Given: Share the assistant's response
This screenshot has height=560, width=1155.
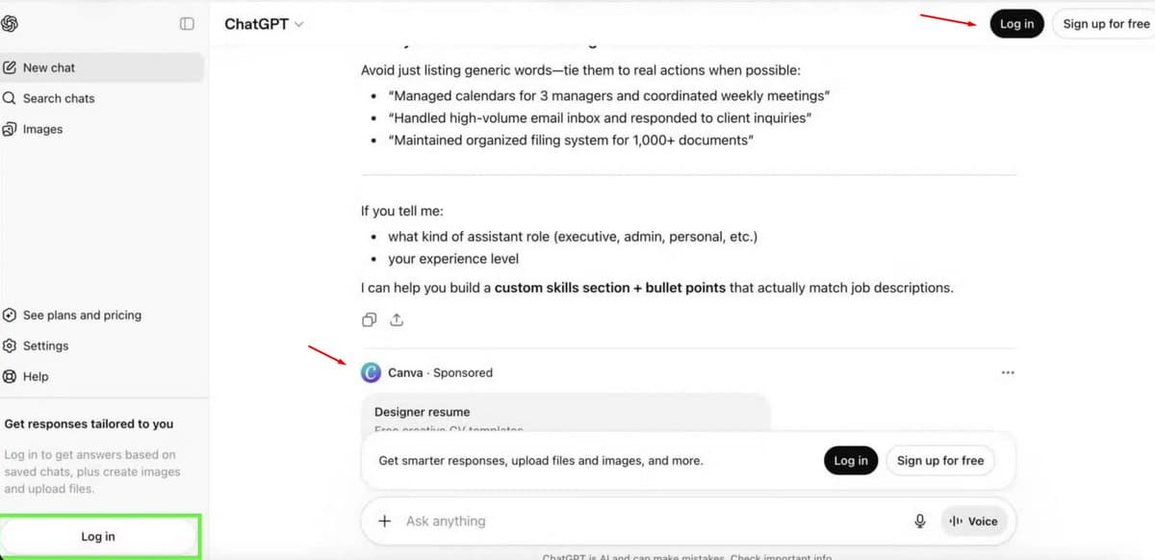Looking at the screenshot, I should (397, 318).
